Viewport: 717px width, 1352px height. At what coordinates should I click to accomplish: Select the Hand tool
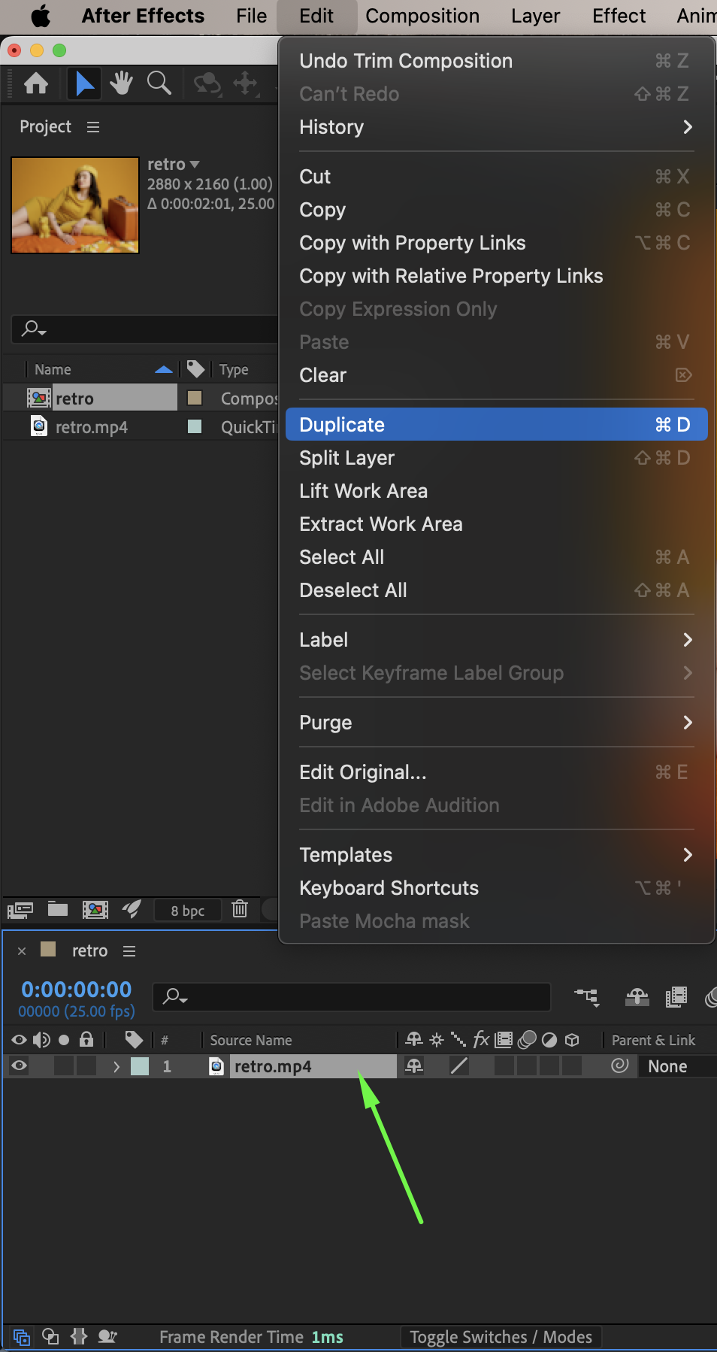[x=121, y=83]
